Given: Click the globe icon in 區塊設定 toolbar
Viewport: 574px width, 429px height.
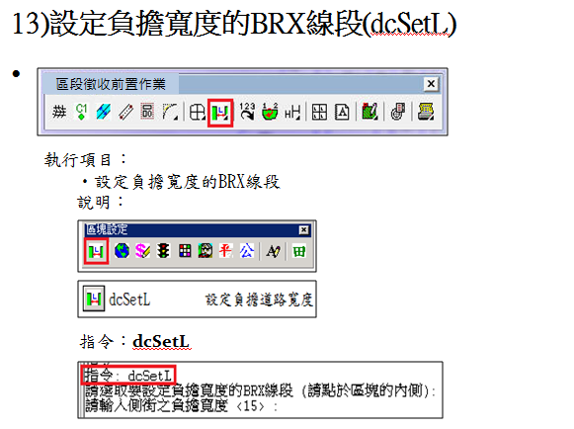Looking at the screenshot, I should coord(122,251).
